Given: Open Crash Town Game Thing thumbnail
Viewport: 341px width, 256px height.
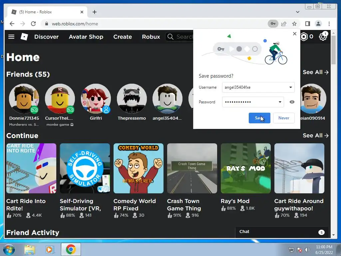Looking at the screenshot, I should 192,168.
